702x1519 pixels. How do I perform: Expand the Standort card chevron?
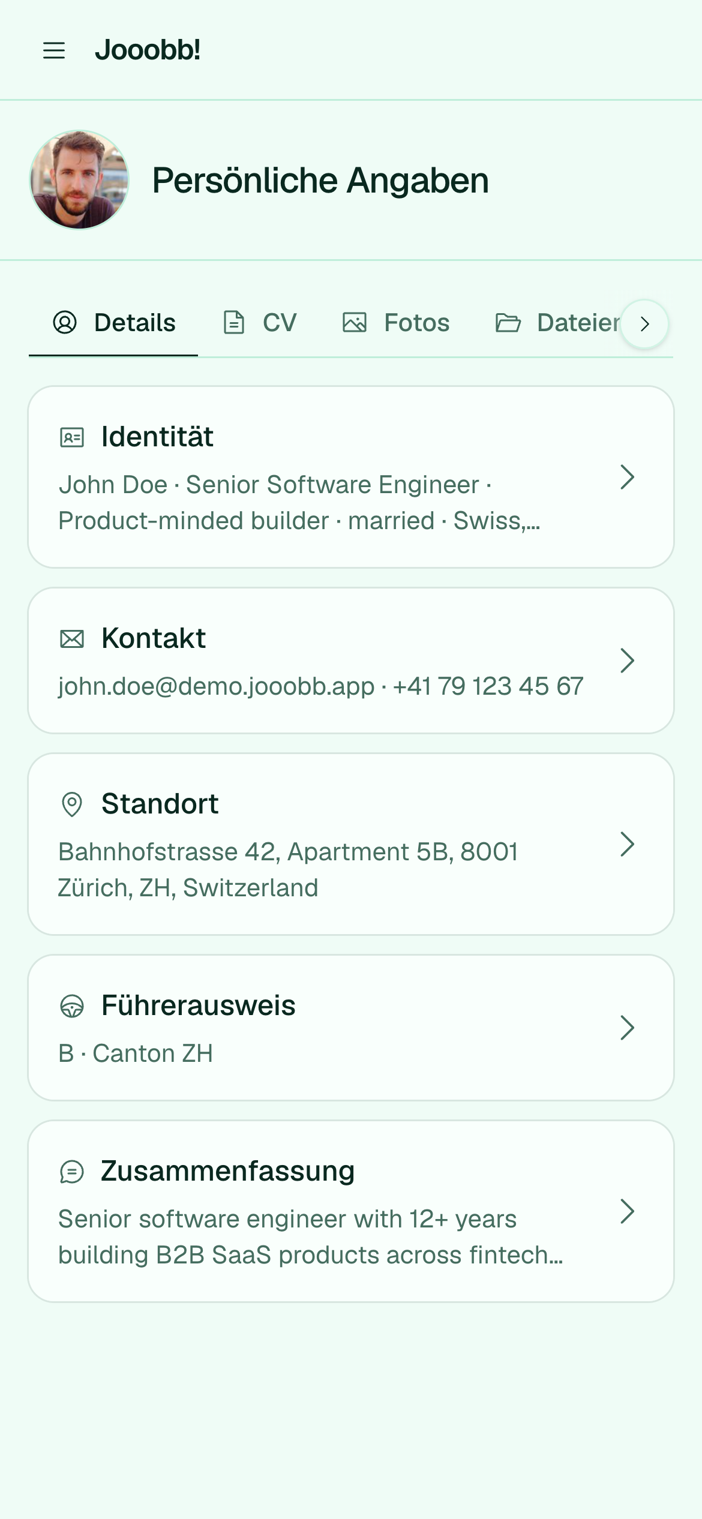click(627, 845)
